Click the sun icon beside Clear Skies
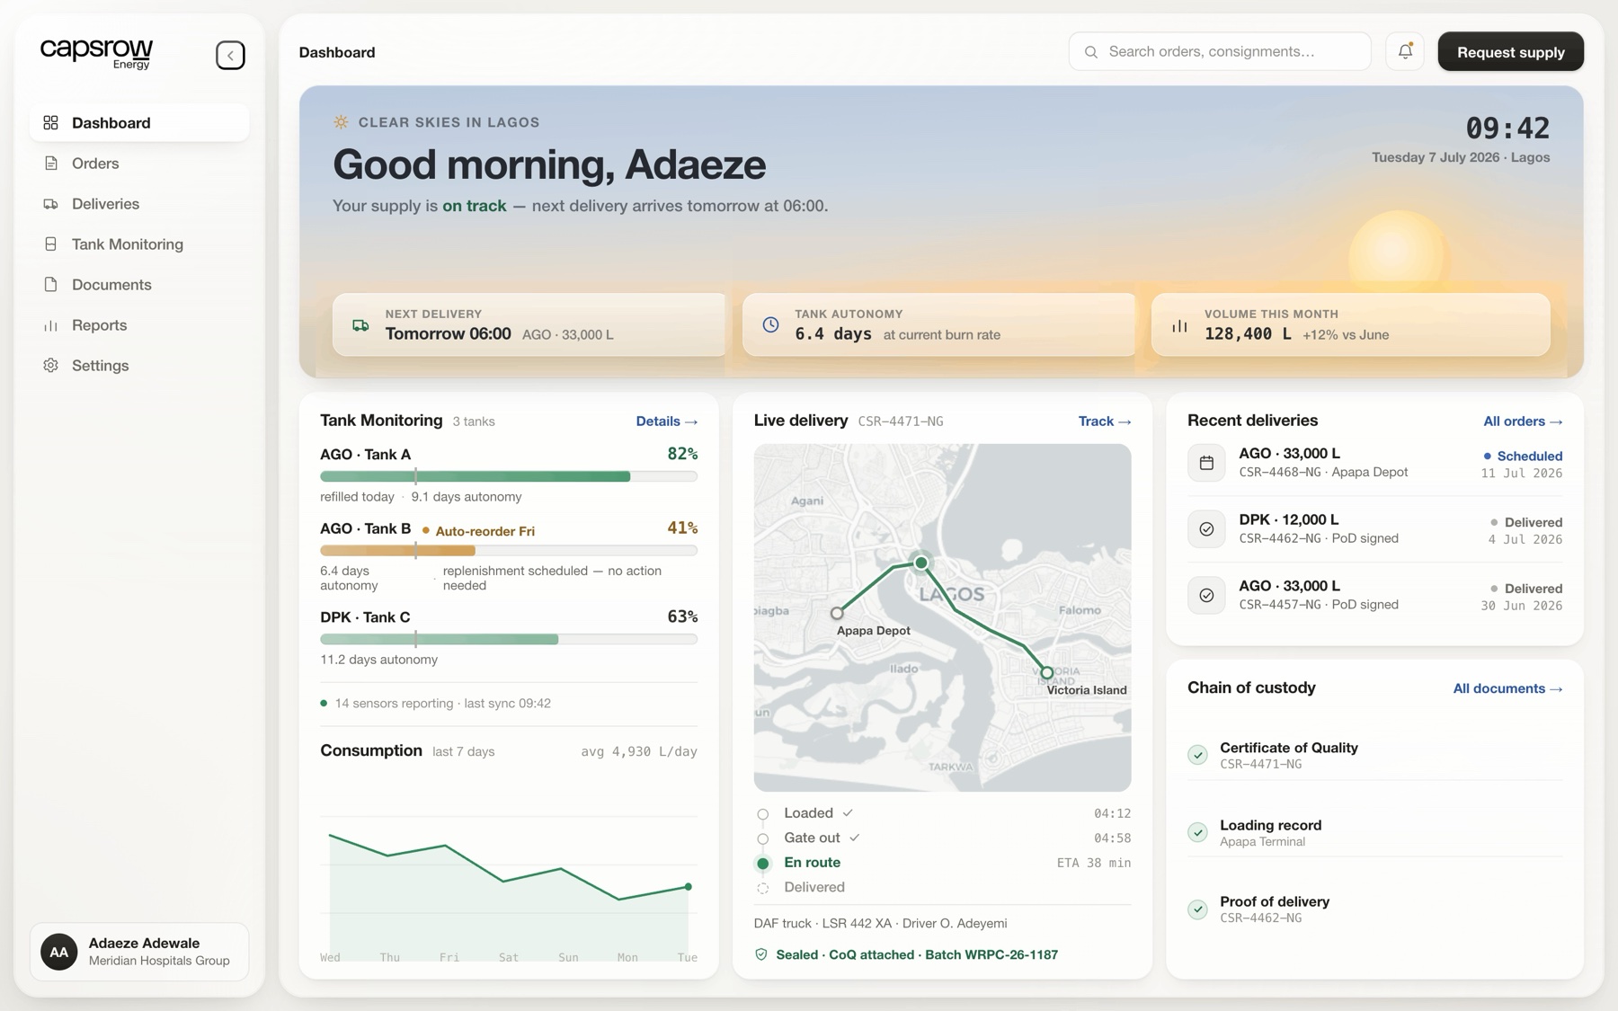 tap(341, 122)
